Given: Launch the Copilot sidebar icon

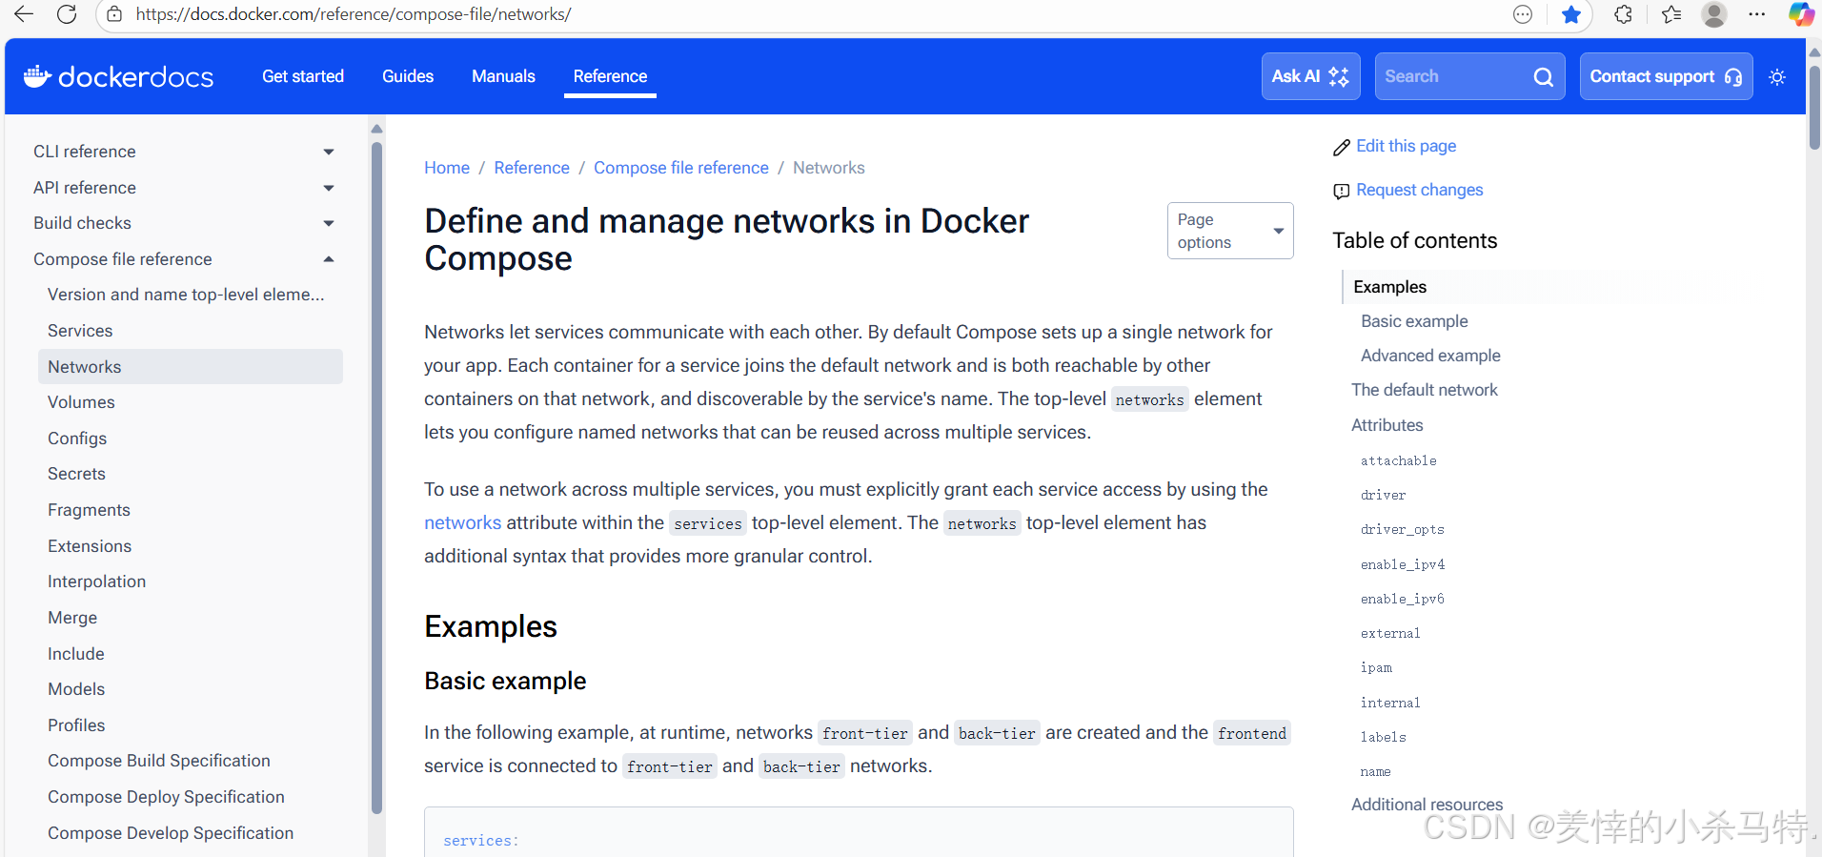Looking at the screenshot, I should coord(1800,14).
